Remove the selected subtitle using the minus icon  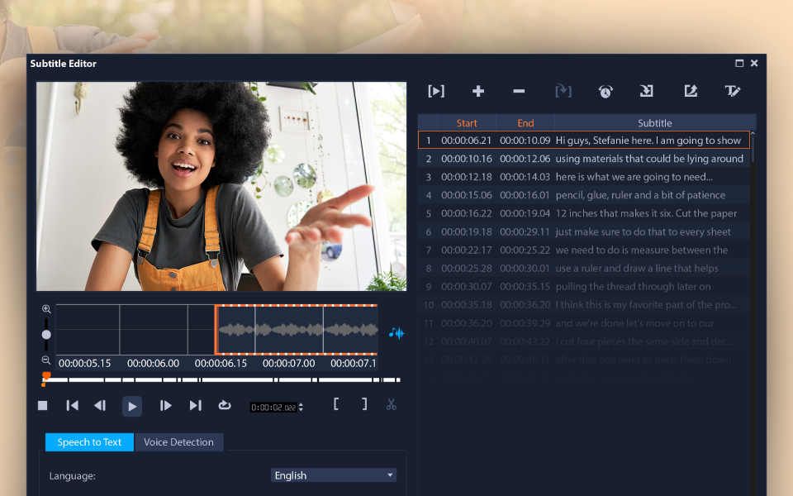[x=520, y=91]
